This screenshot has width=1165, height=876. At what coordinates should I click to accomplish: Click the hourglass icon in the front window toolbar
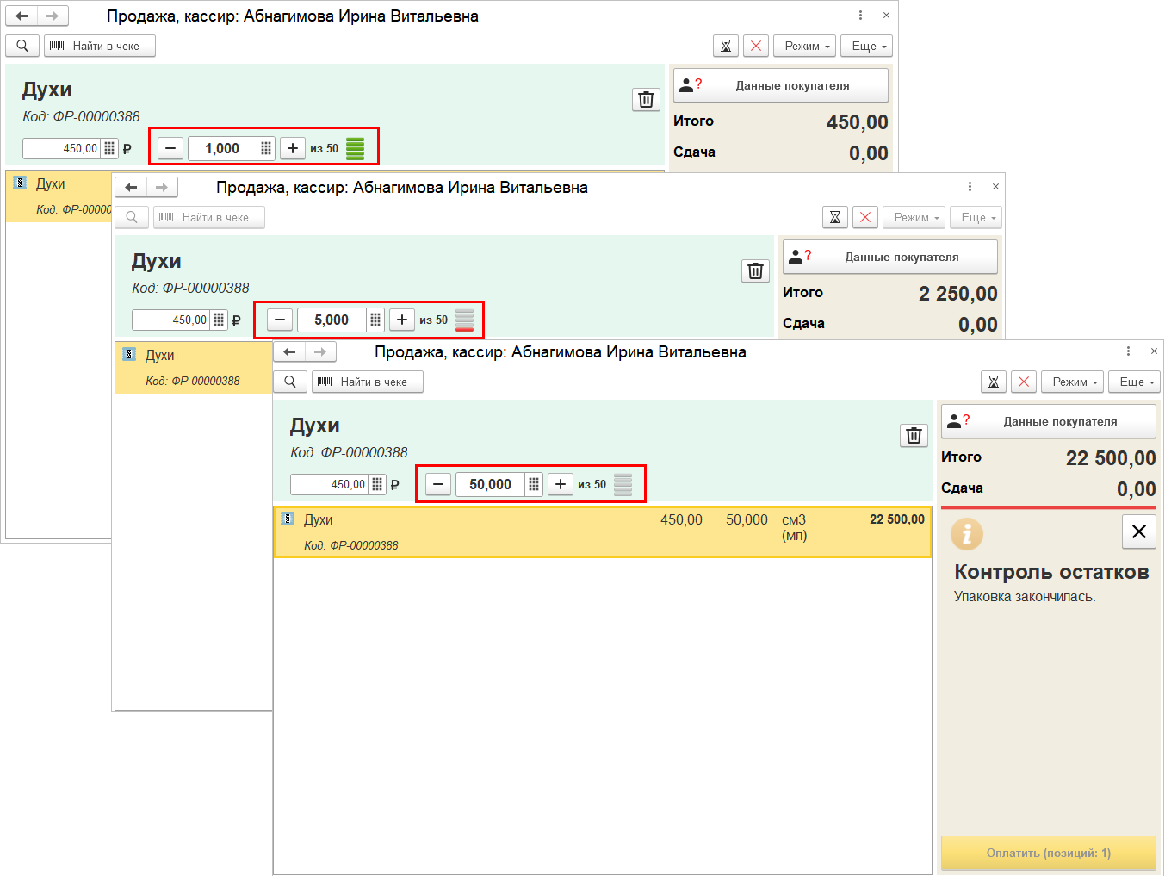[x=994, y=382]
